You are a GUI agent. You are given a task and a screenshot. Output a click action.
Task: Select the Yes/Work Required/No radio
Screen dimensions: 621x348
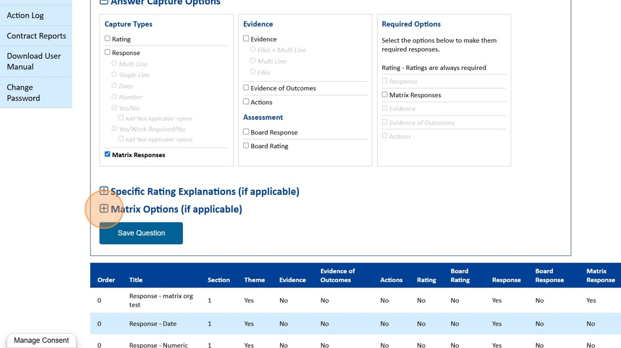[114, 128]
